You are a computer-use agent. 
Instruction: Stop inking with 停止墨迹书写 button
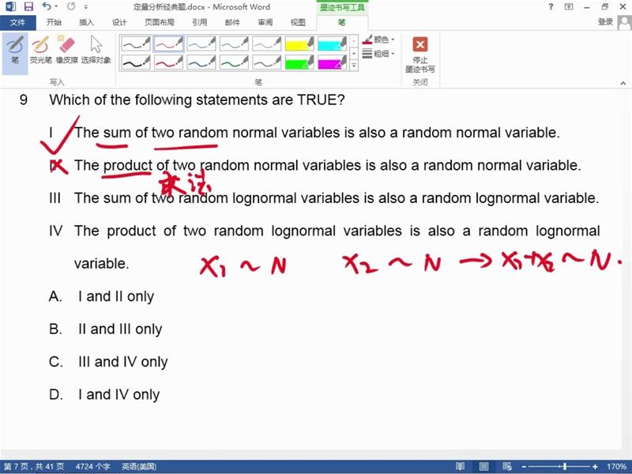(x=420, y=55)
